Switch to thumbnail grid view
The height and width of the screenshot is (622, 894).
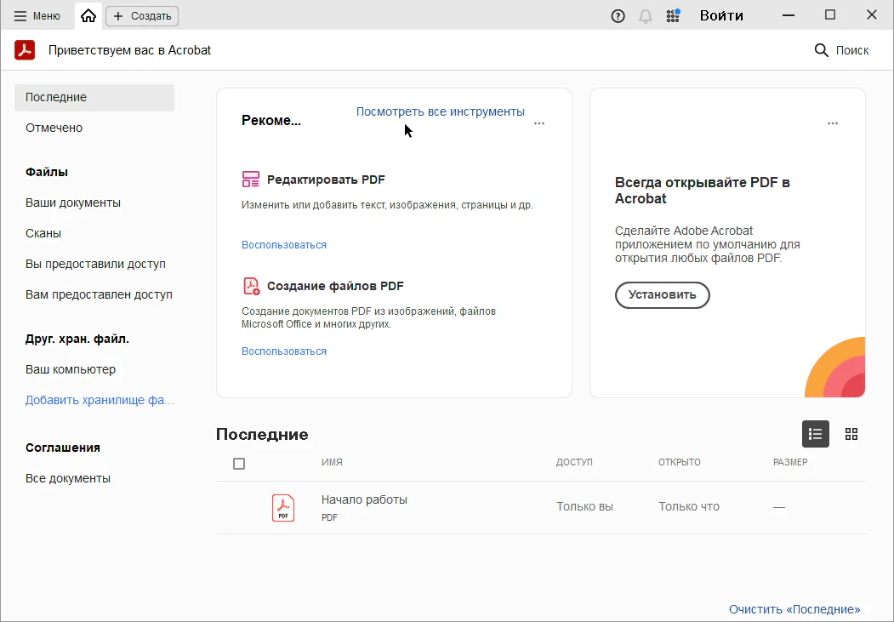point(851,434)
